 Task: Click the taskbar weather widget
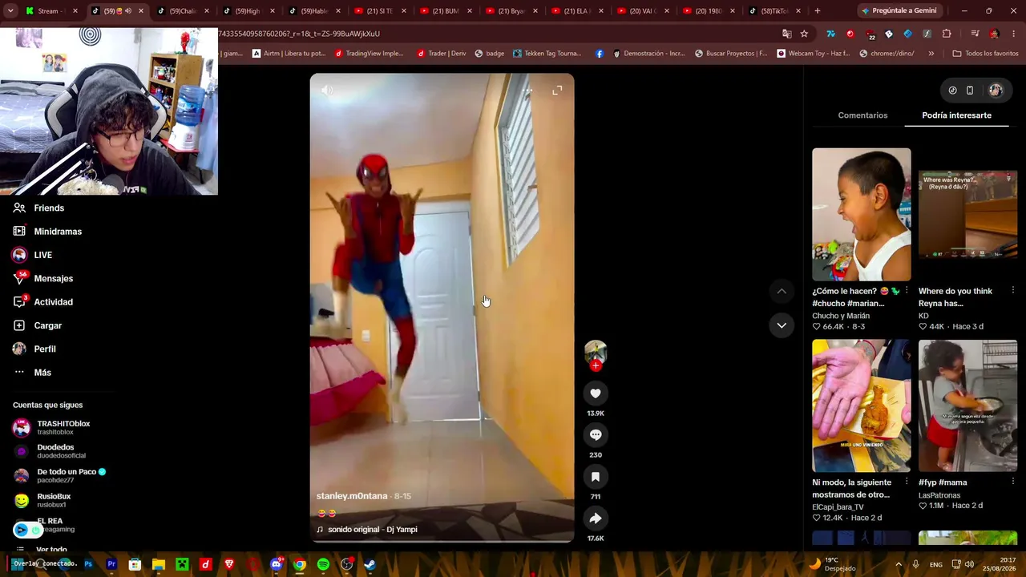(832, 564)
